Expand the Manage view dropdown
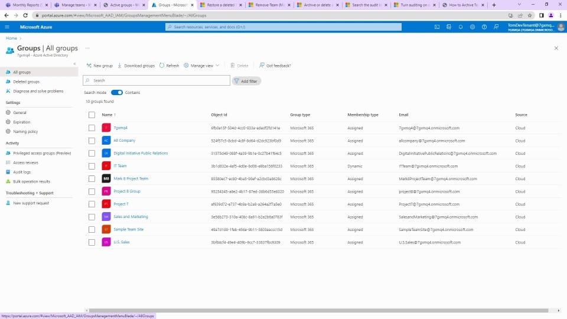The width and height of the screenshot is (567, 319). (201, 66)
